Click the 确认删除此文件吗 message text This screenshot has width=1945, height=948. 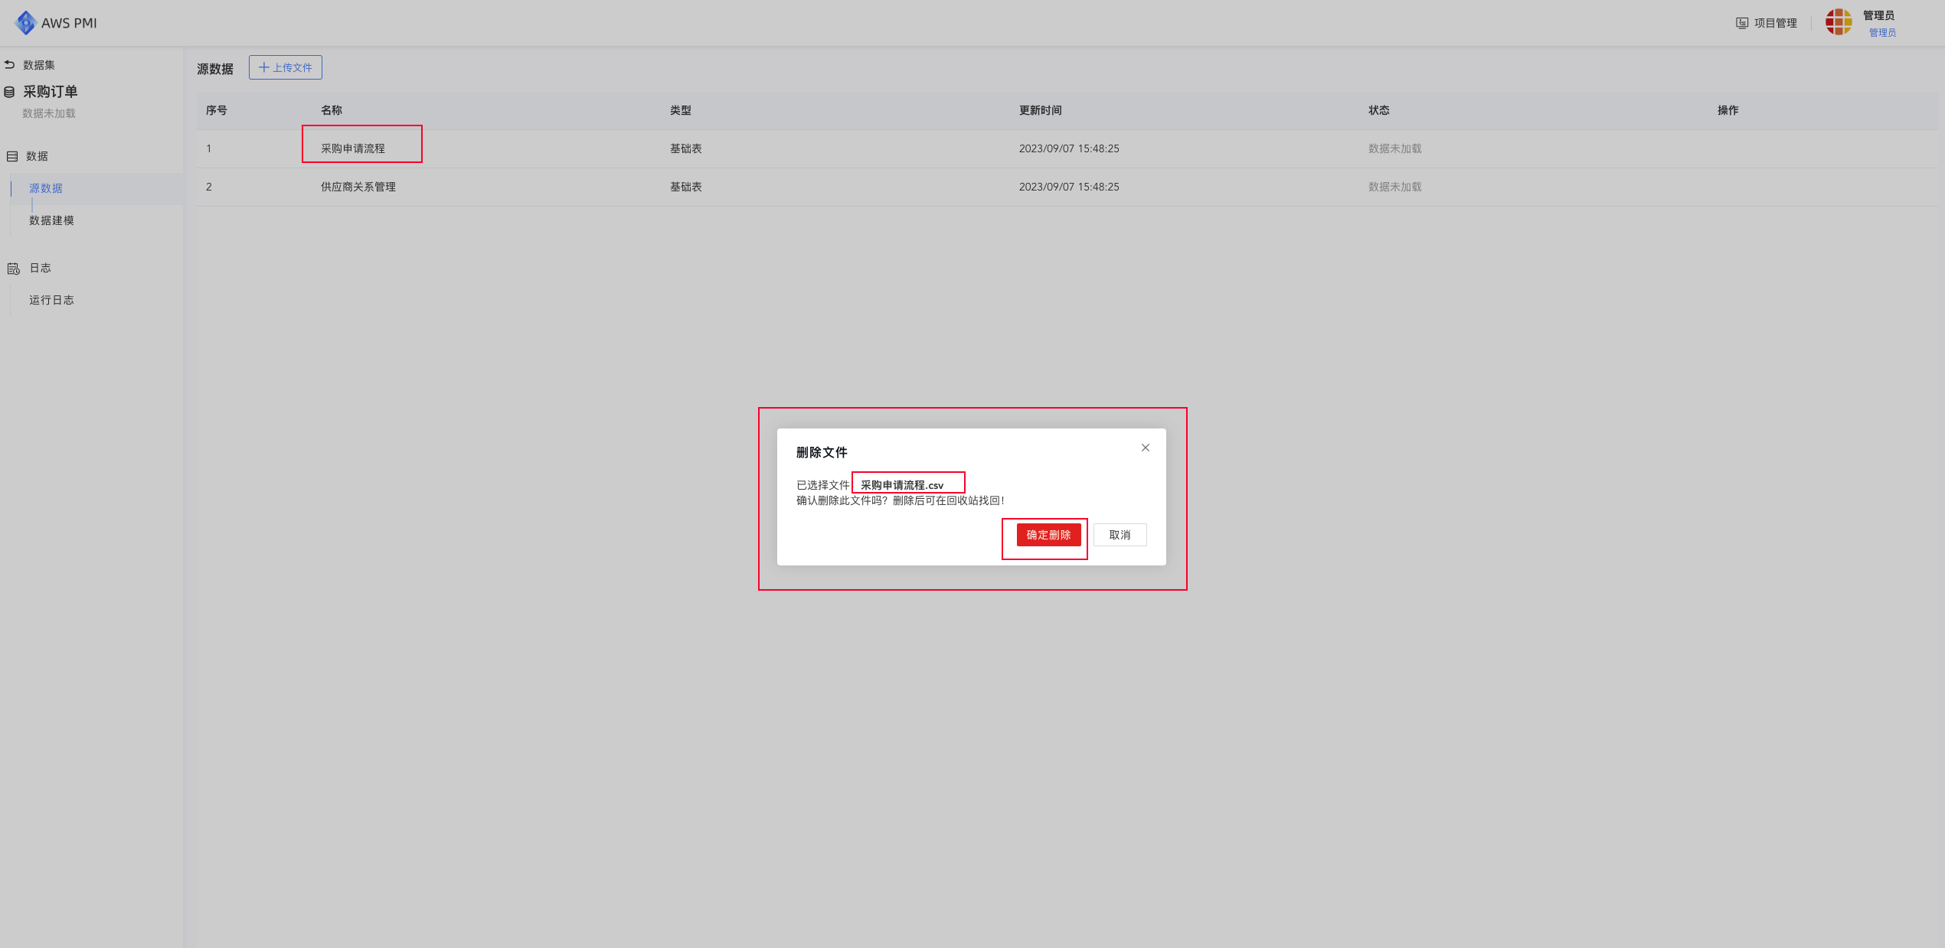tap(901, 500)
